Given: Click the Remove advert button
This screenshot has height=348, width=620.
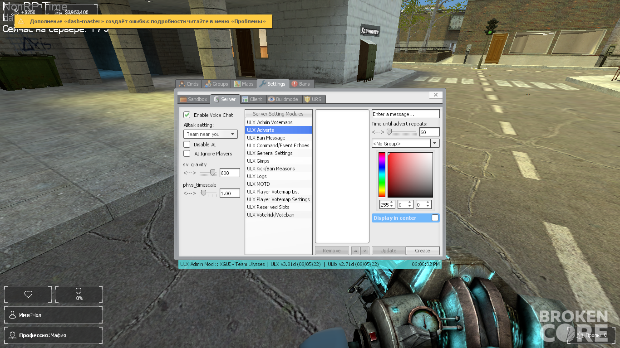Looking at the screenshot, I should (332, 251).
